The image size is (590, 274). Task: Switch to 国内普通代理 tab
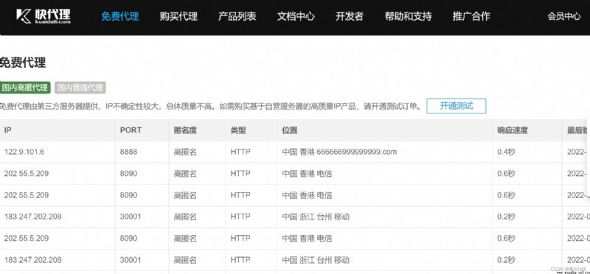coord(80,88)
